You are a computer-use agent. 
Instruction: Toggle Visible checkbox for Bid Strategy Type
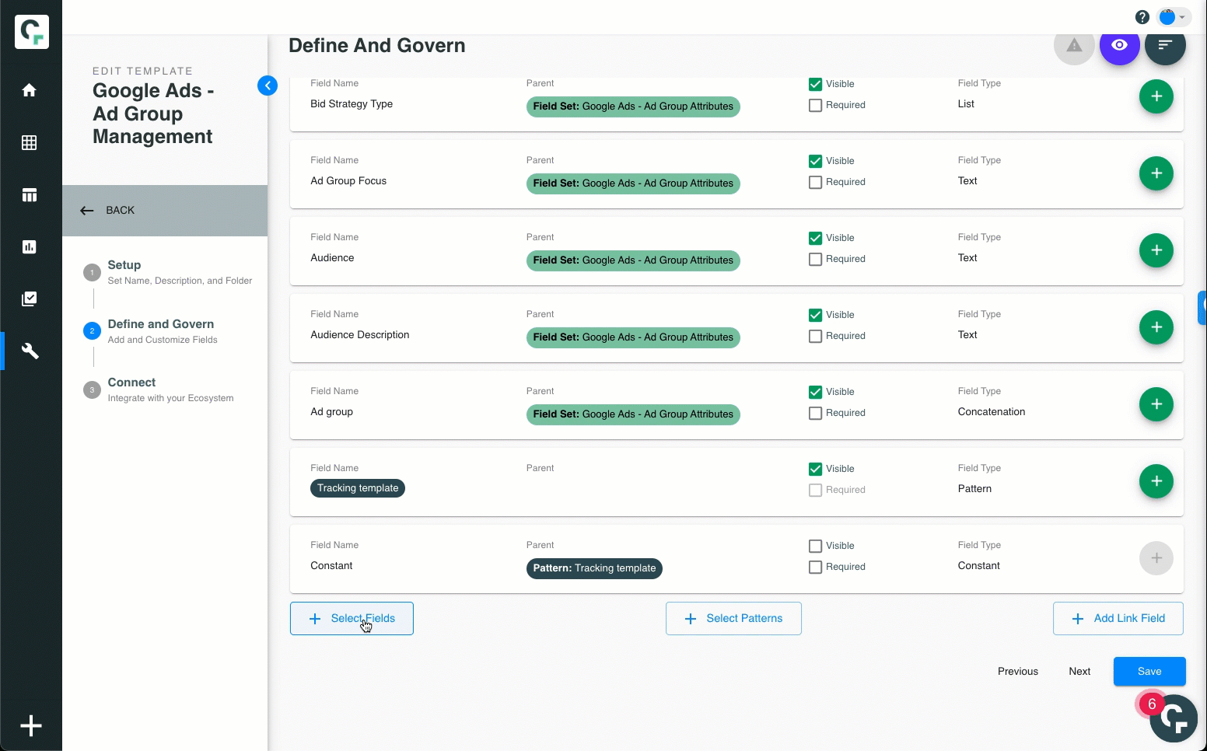click(x=815, y=84)
